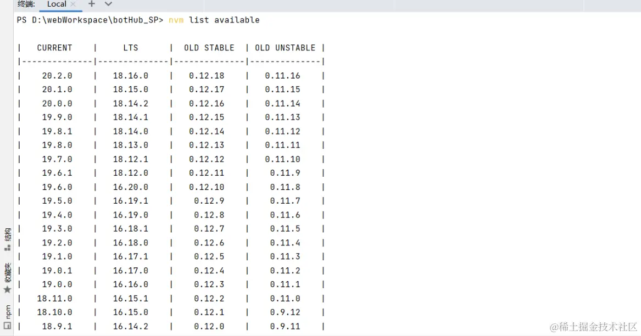Select version 19.0.1 text

57,271
